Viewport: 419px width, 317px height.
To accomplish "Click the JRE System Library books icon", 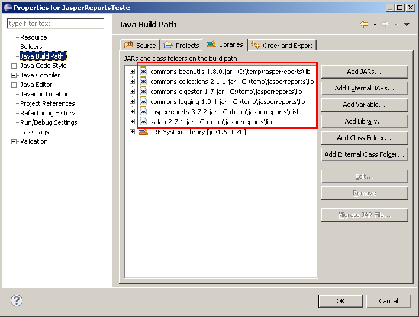I will click(x=143, y=132).
